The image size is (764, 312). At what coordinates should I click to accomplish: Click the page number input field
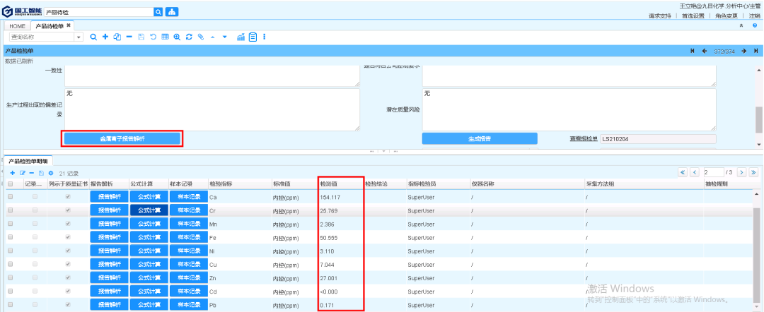(711, 172)
